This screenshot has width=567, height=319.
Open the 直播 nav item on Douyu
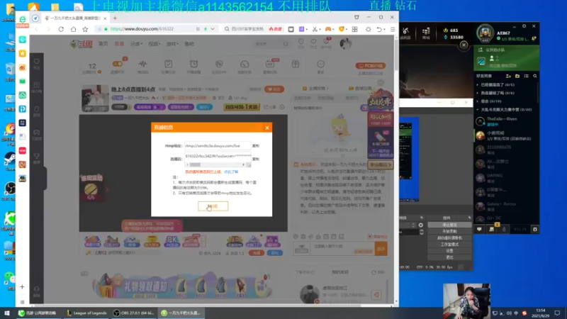119,44
